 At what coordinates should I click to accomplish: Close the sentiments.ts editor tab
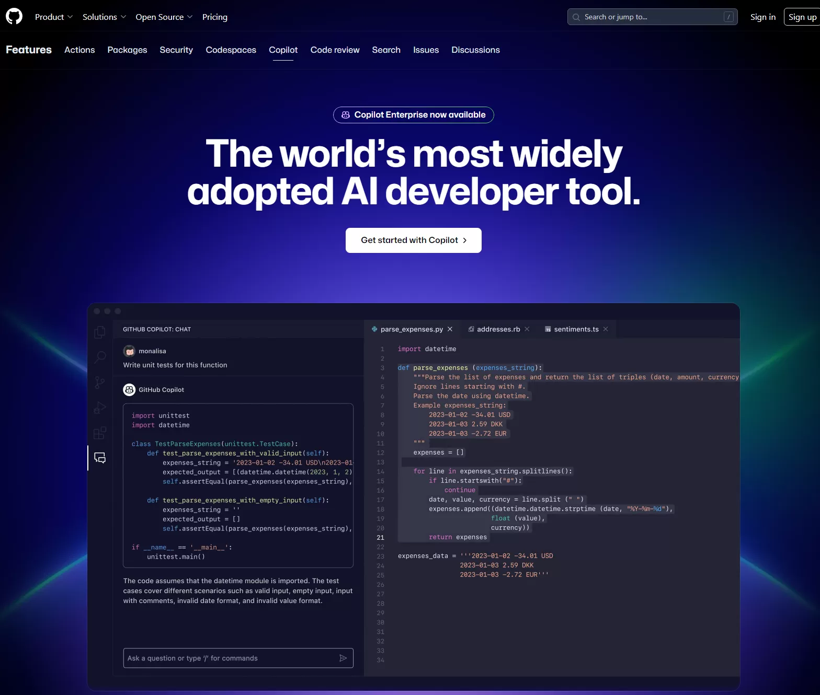coord(606,329)
